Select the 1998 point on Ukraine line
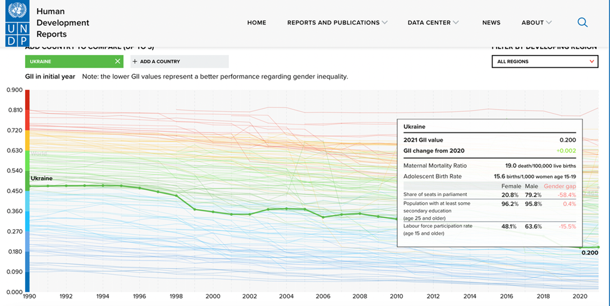This screenshot has height=306, width=610. pos(176,195)
